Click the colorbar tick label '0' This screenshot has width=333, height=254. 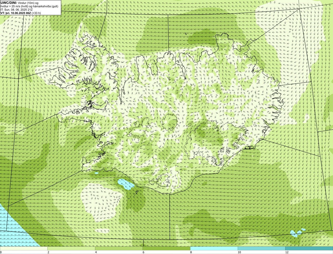pyautogui.click(x=1, y=252)
